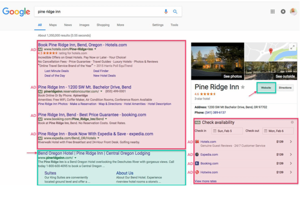This screenshot has width=300, height=198.
Task: Open the 1200 SW Mt. Bachelor Drive ad link
Action: 84,87
